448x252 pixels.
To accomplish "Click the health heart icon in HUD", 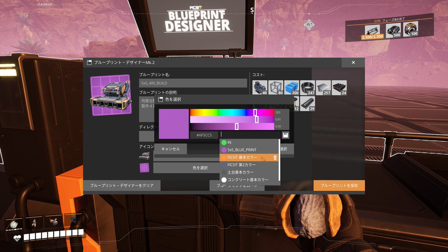I will click(x=17, y=237).
